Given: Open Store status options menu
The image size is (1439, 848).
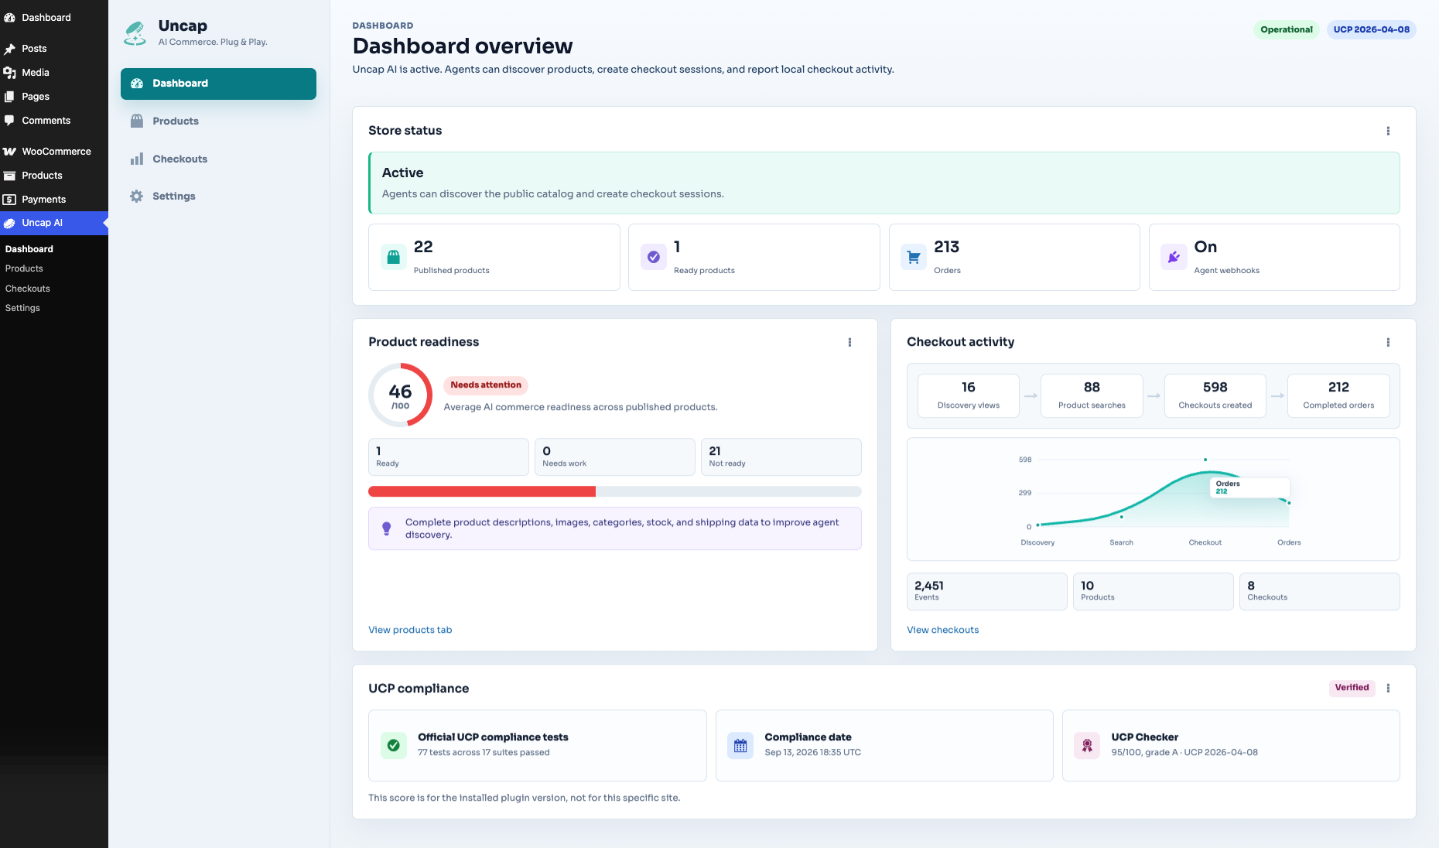Looking at the screenshot, I should coord(1388,131).
